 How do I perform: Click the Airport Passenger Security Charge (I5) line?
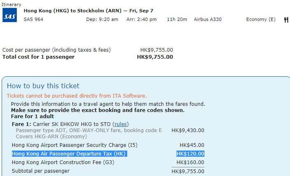74,145
